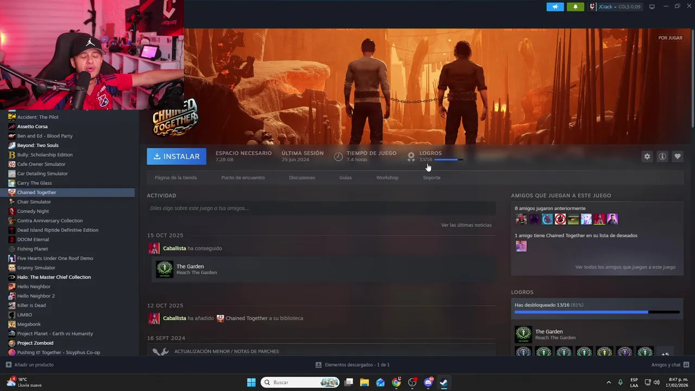Viewport: 695px width, 391px height.
Task: Click Caballista name in 15 Oct entry
Action: click(x=174, y=248)
